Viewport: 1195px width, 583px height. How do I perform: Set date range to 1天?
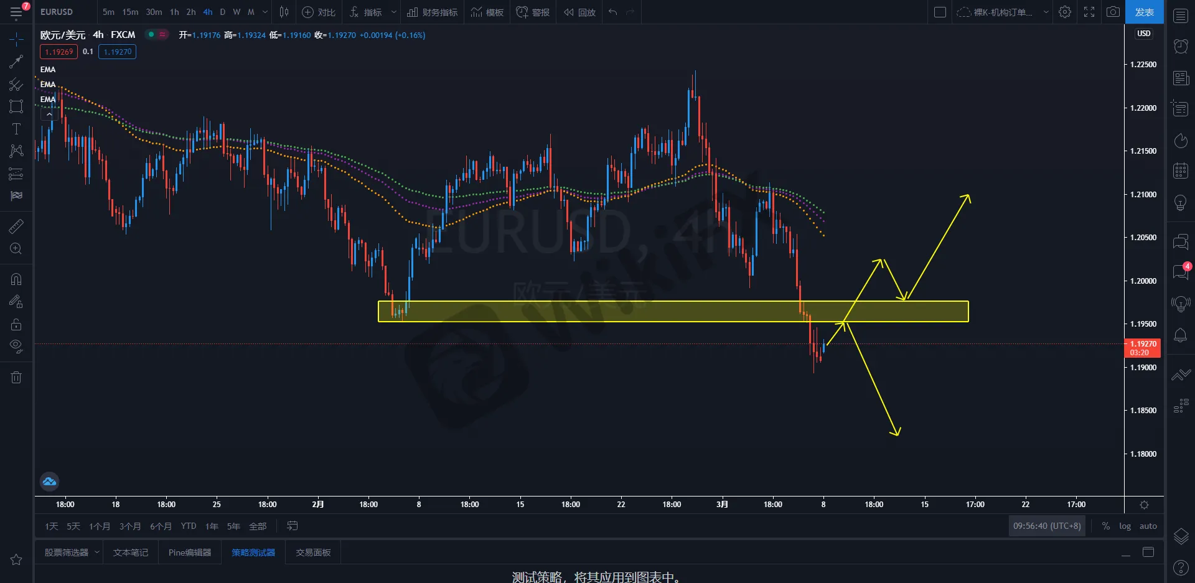tap(51, 526)
